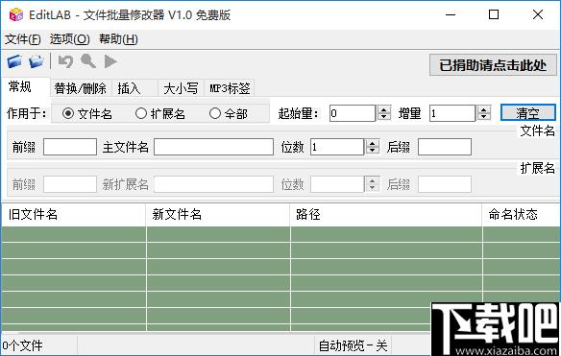Screen dimensions: 561x356
Task: Click the 0个文件 status bar text
Action: point(22,345)
